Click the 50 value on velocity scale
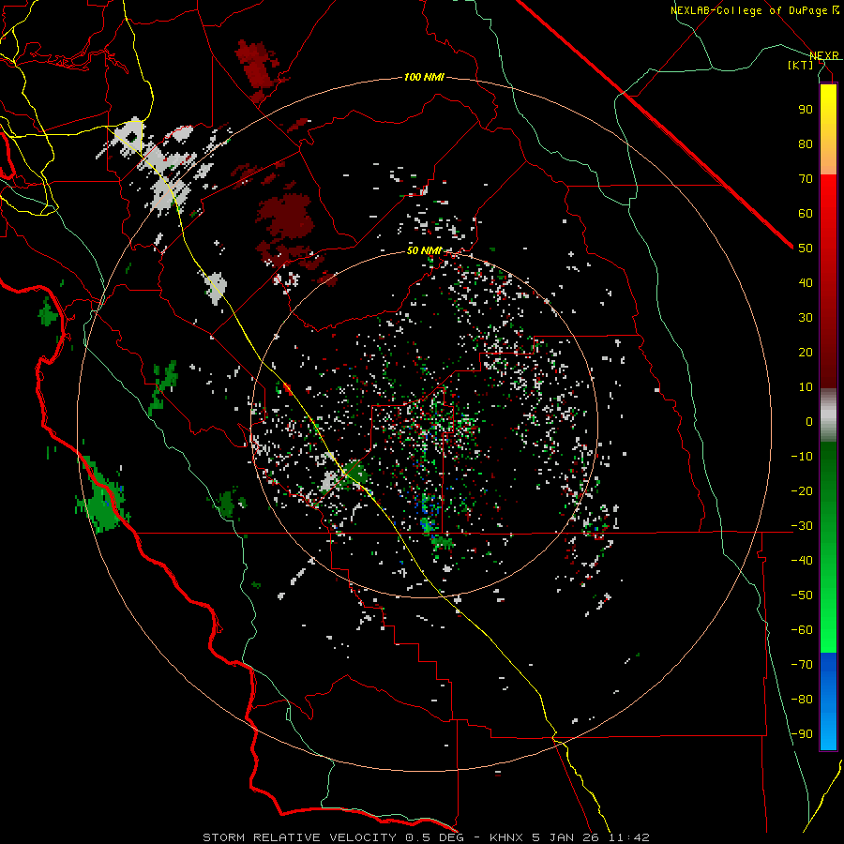This screenshot has width=844, height=844. 806,249
